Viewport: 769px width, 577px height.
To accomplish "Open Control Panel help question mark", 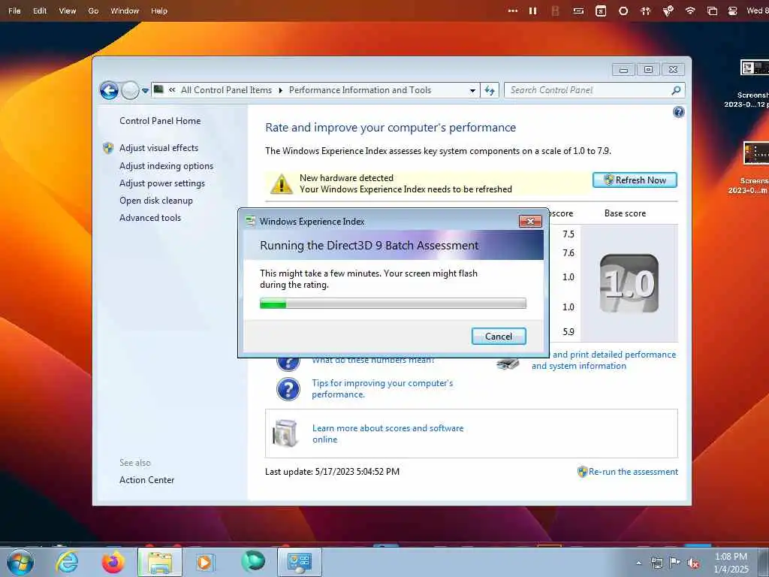I will pyautogui.click(x=679, y=113).
